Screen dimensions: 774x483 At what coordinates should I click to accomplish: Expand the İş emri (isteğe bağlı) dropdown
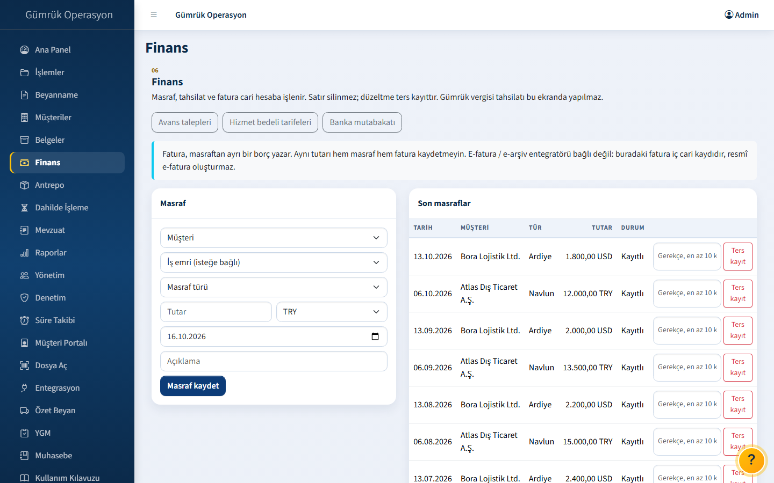click(x=274, y=262)
